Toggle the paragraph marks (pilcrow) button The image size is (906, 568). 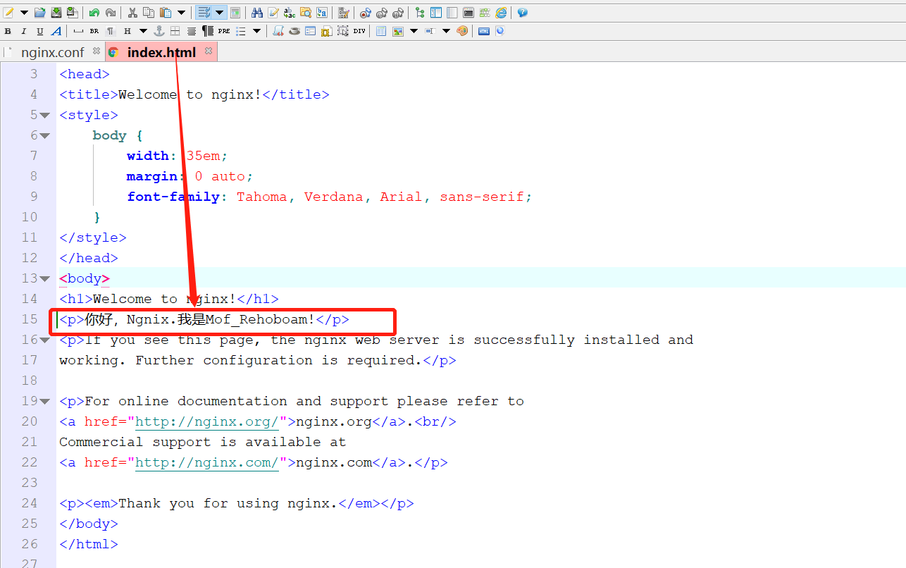pyautogui.click(x=111, y=31)
